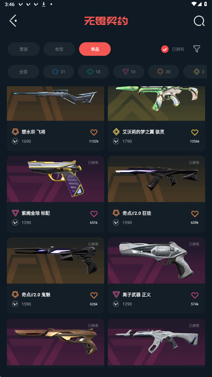Go back using the arrow icon
The height and width of the screenshot is (377, 212).
coord(13,21)
